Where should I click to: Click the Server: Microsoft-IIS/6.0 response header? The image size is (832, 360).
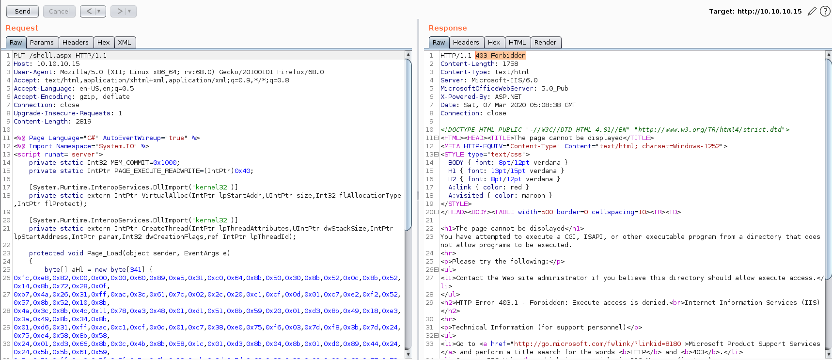pyautogui.click(x=489, y=80)
